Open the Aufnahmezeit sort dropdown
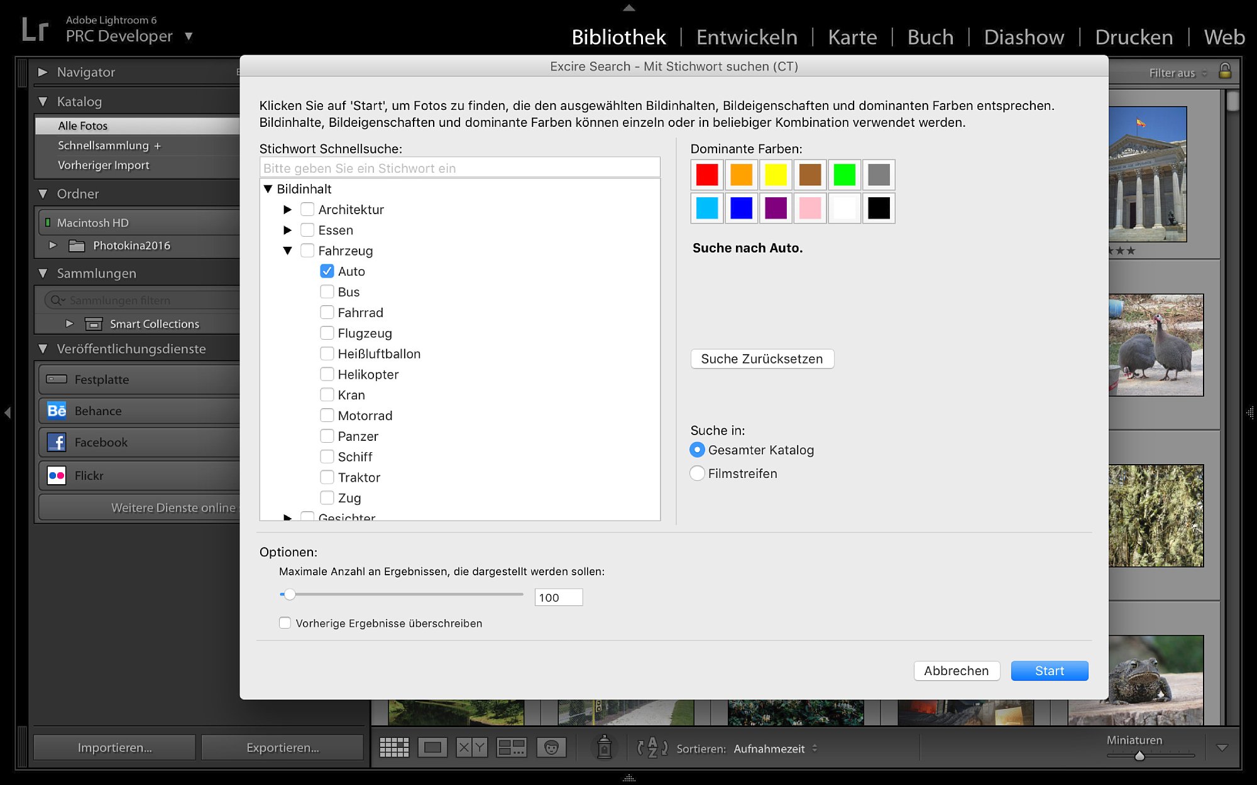This screenshot has height=785, width=1257. [775, 749]
